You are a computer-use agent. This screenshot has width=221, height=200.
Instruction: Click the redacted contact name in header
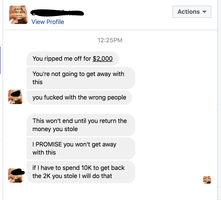57,12
